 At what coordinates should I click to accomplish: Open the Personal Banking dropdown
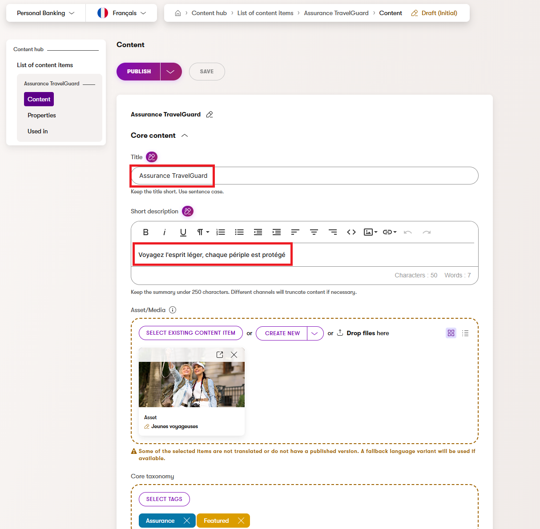point(46,13)
